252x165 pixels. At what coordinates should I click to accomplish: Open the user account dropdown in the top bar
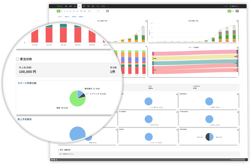(x=234, y=6)
